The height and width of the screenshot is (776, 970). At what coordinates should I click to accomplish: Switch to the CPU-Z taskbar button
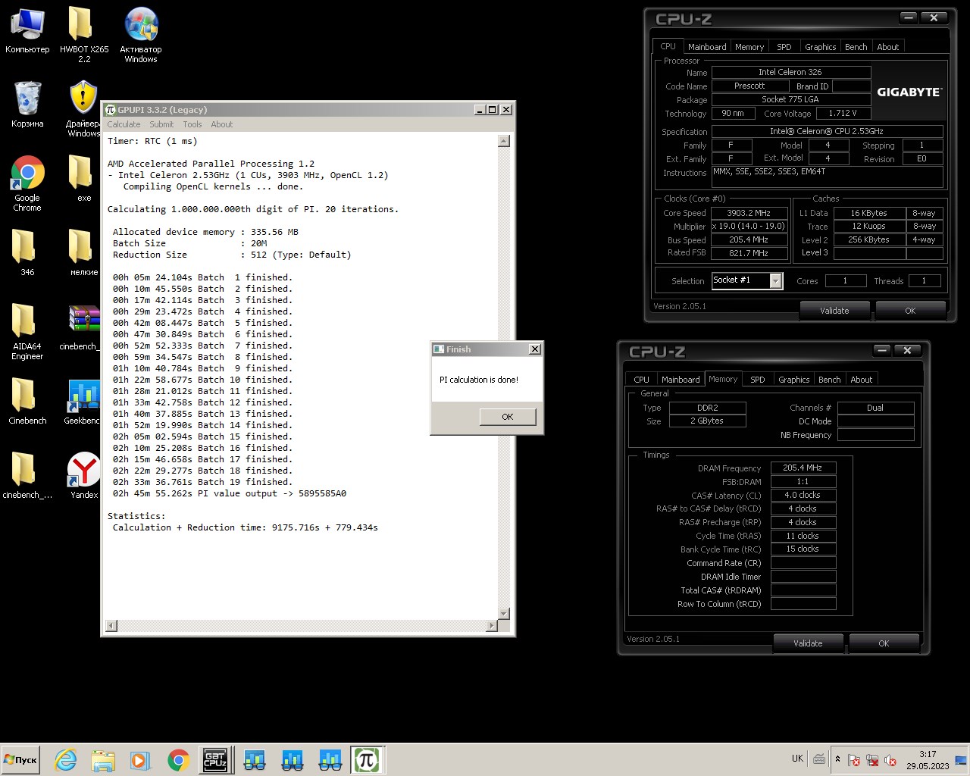(216, 760)
